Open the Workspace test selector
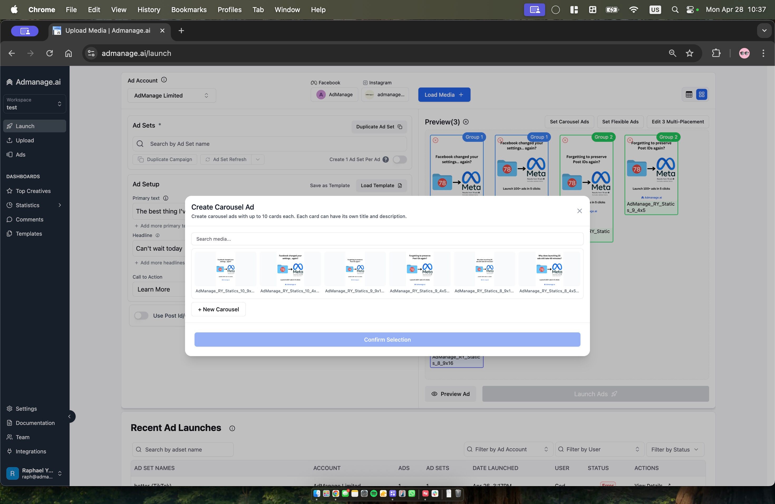This screenshot has height=504, width=775. click(34, 104)
